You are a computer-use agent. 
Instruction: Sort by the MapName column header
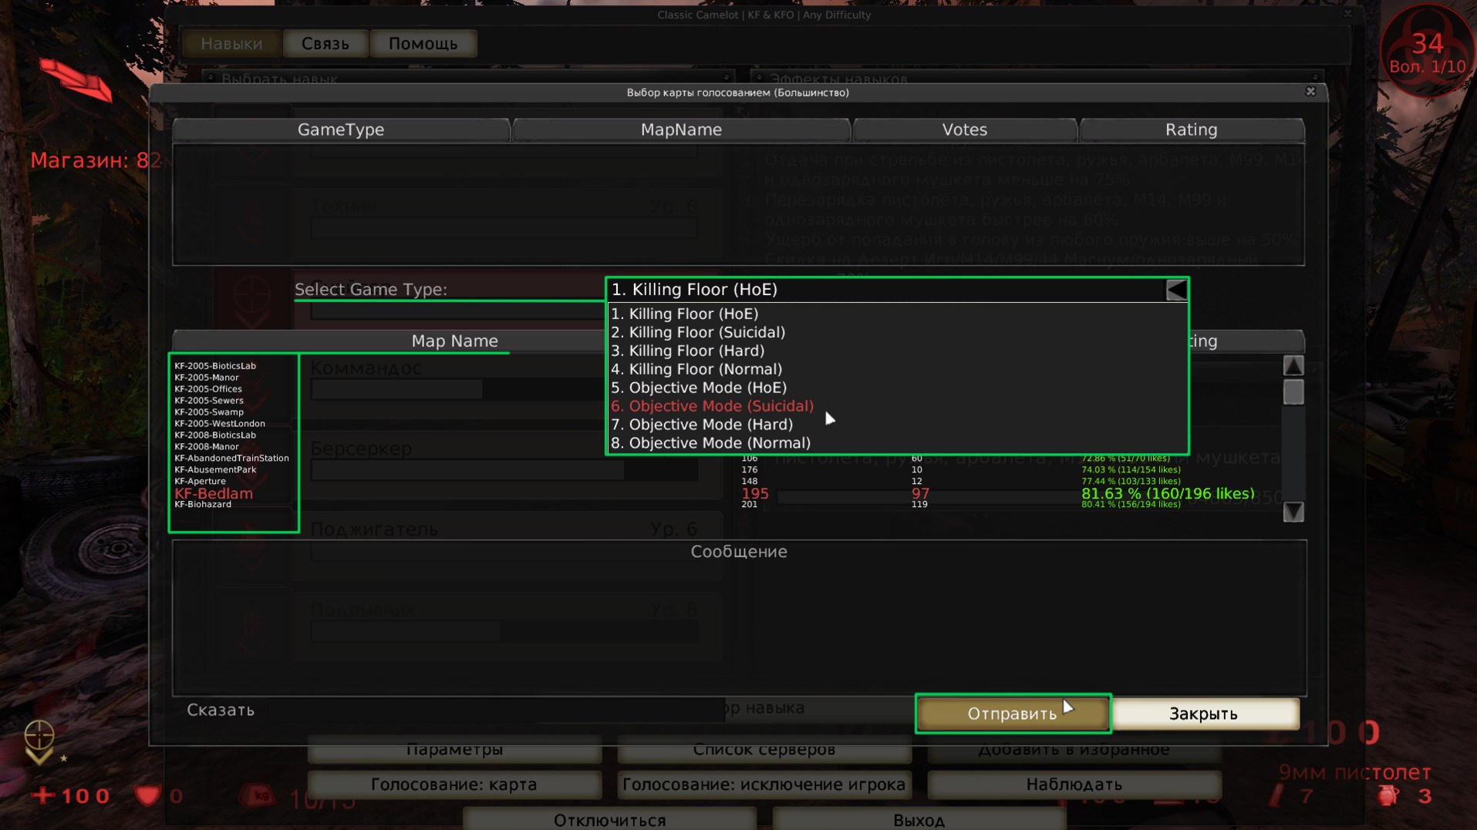pos(681,129)
